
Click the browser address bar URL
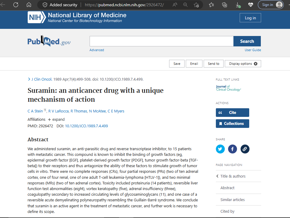click(124, 5)
